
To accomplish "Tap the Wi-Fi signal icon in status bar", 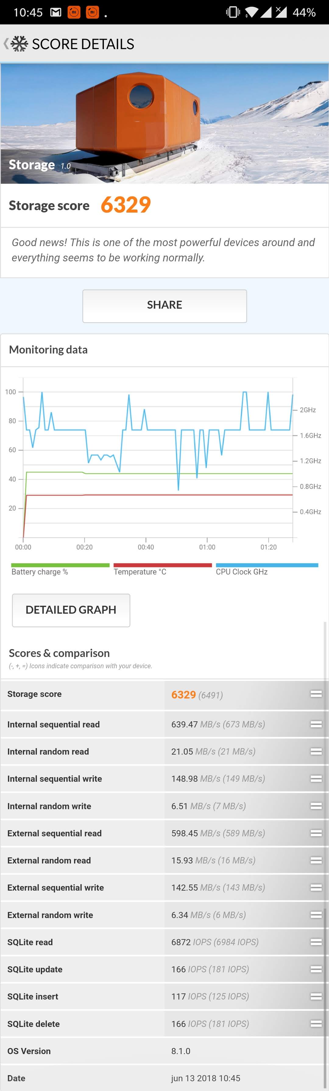I will [251, 12].
